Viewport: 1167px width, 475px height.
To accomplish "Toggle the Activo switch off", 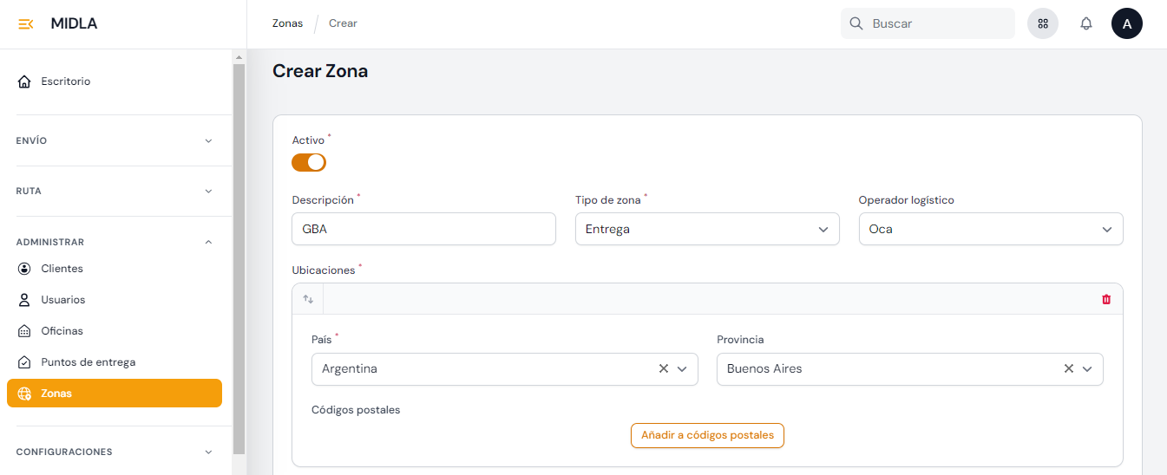I will tap(309, 162).
